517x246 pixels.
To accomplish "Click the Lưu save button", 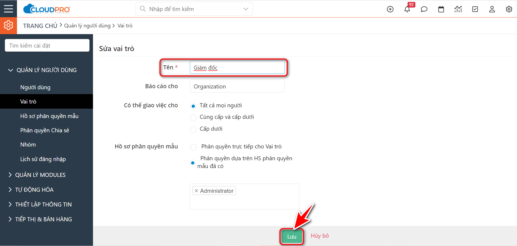I will click(292, 237).
